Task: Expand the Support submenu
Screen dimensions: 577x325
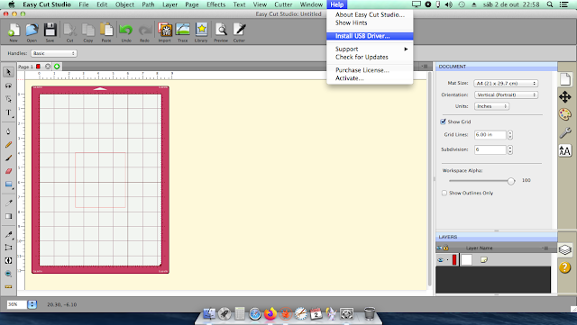Action: [370, 49]
